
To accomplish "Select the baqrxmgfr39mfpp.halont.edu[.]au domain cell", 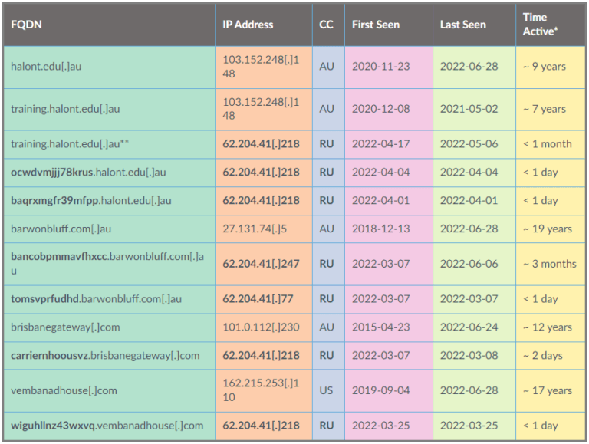I will (x=90, y=201).
